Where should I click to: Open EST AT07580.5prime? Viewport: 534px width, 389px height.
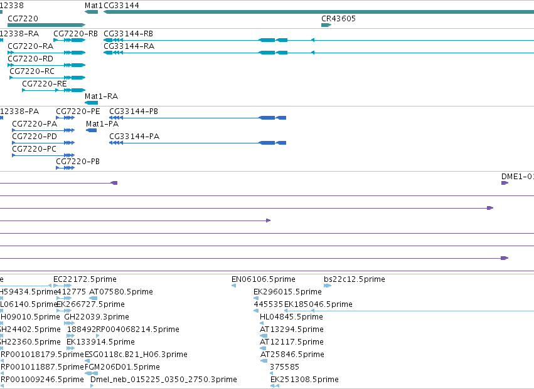tap(121, 292)
